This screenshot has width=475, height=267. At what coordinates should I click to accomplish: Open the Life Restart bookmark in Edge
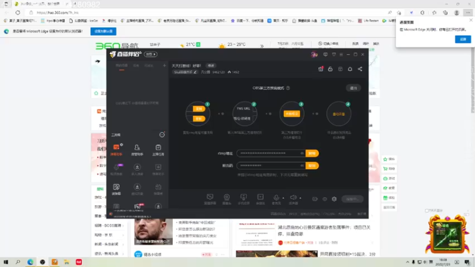(x=368, y=21)
